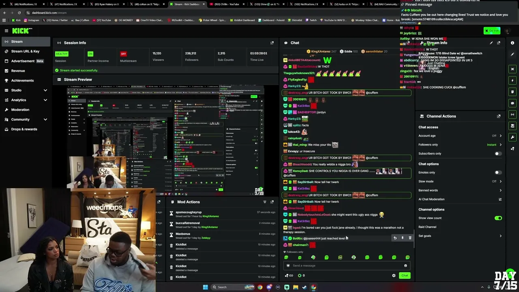The width and height of the screenshot is (519, 292).
Task: Expand the Studio sidebar section
Action: (x=45, y=90)
